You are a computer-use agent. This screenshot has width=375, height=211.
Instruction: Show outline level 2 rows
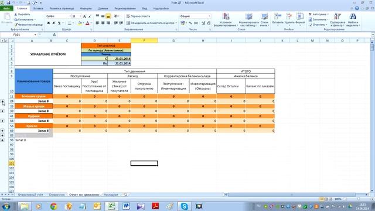[x=6, y=40]
